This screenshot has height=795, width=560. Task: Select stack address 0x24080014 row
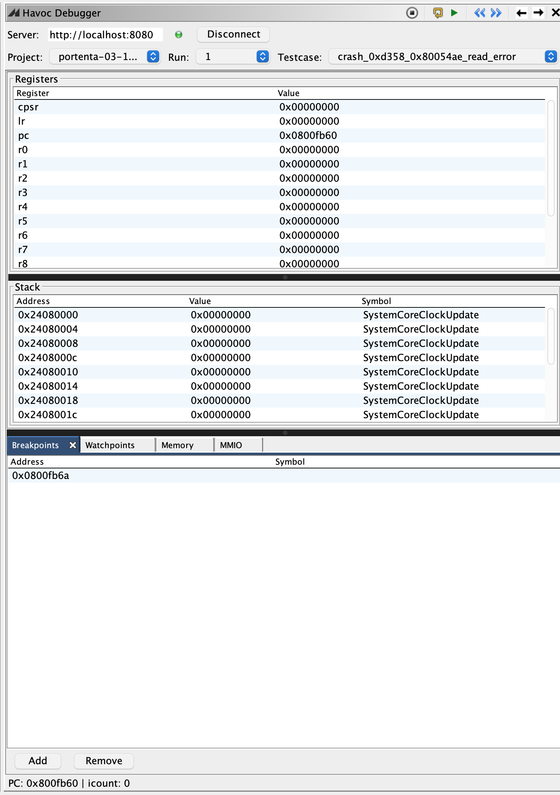click(280, 386)
